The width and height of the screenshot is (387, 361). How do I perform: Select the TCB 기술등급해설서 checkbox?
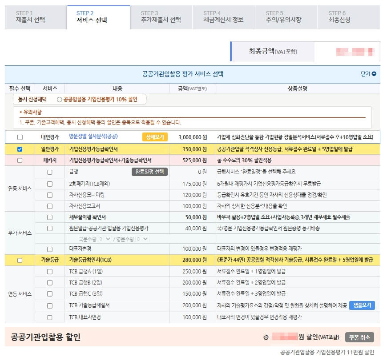[49, 306]
